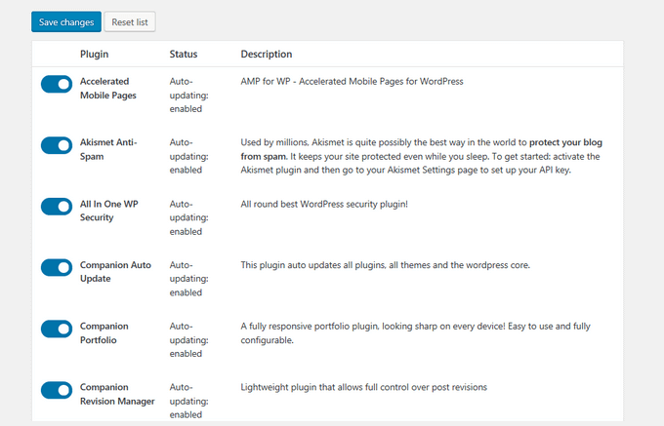
Task: Click the Akismet Anti-Spam plugin name
Action: pos(108,149)
